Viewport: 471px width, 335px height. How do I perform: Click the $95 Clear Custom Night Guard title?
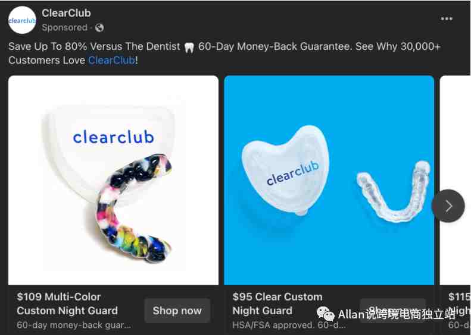point(277,304)
